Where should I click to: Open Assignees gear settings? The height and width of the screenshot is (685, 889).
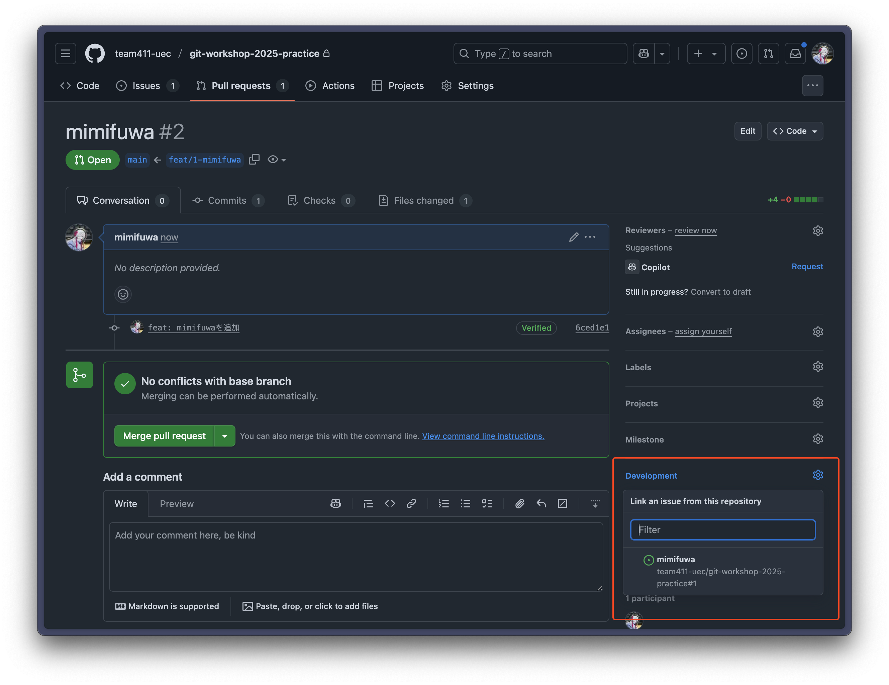pyautogui.click(x=818, y=332)
